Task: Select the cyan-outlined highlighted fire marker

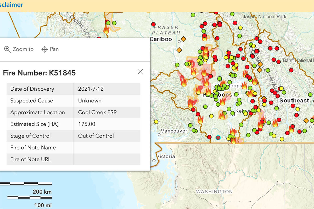Action: click(x=218, y=138)
